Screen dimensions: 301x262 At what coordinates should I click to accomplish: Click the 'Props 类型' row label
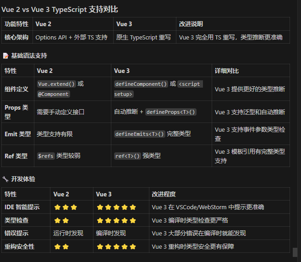(x=16, y=112)
